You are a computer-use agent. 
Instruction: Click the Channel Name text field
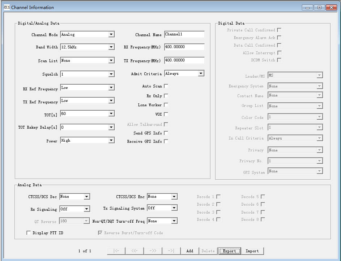point(184,34)
